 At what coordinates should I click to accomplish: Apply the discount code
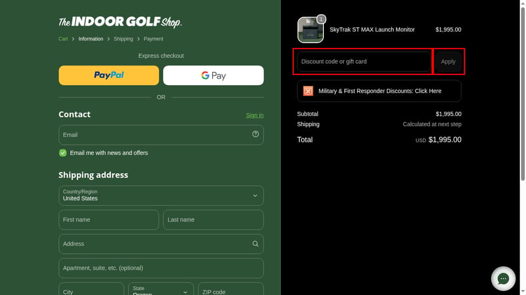(x=448, y=62)
